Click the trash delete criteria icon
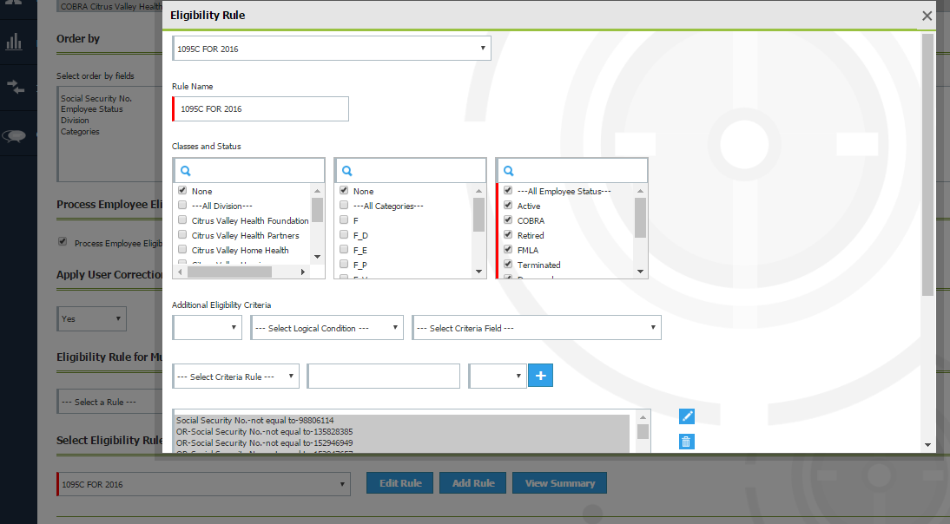The width and height of the screenshot is (950, 524). 686,442
